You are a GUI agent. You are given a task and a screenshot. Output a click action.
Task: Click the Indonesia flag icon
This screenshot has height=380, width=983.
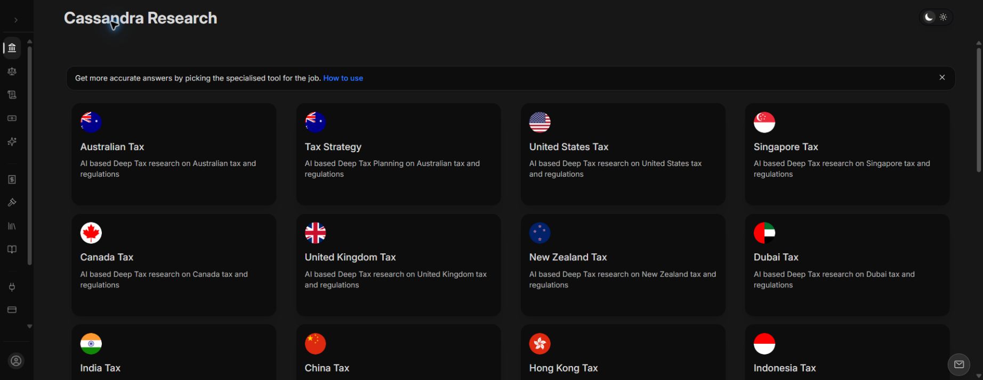click(x=764, y=343)
